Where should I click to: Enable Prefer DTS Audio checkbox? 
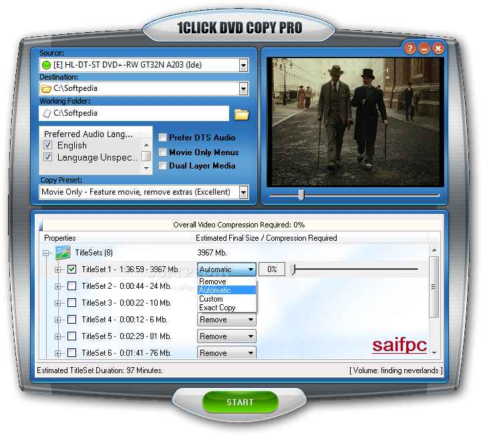coord(162,138)
